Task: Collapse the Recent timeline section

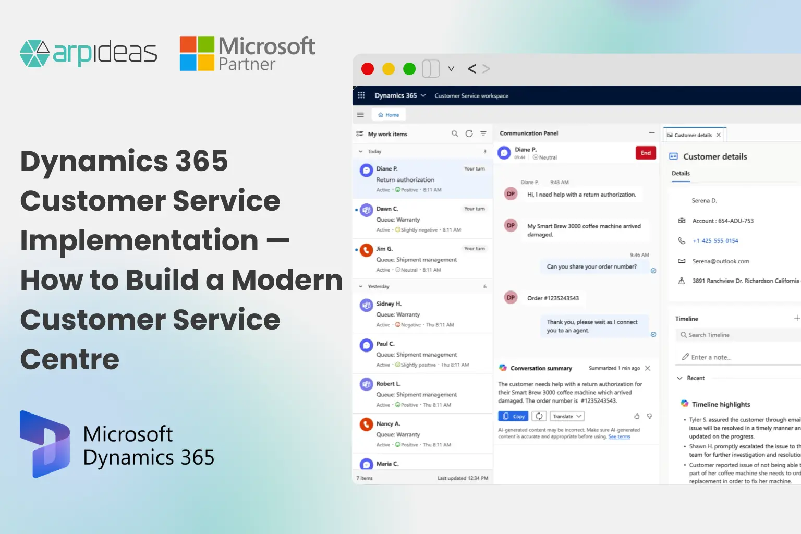Action: (679, 378)
